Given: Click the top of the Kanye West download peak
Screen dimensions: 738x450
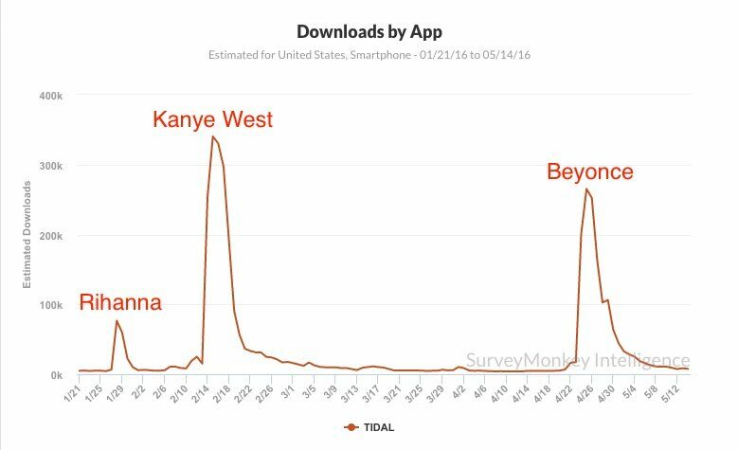Looking at the screenshot, I should coord(213,137).
